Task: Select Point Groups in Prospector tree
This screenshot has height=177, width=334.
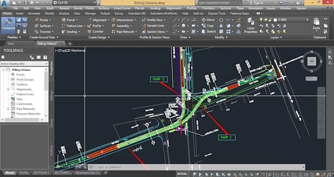Action: [x=25, y=79]
